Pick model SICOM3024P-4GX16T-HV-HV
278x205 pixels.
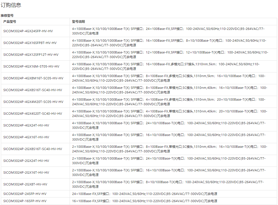coord(26,137)
